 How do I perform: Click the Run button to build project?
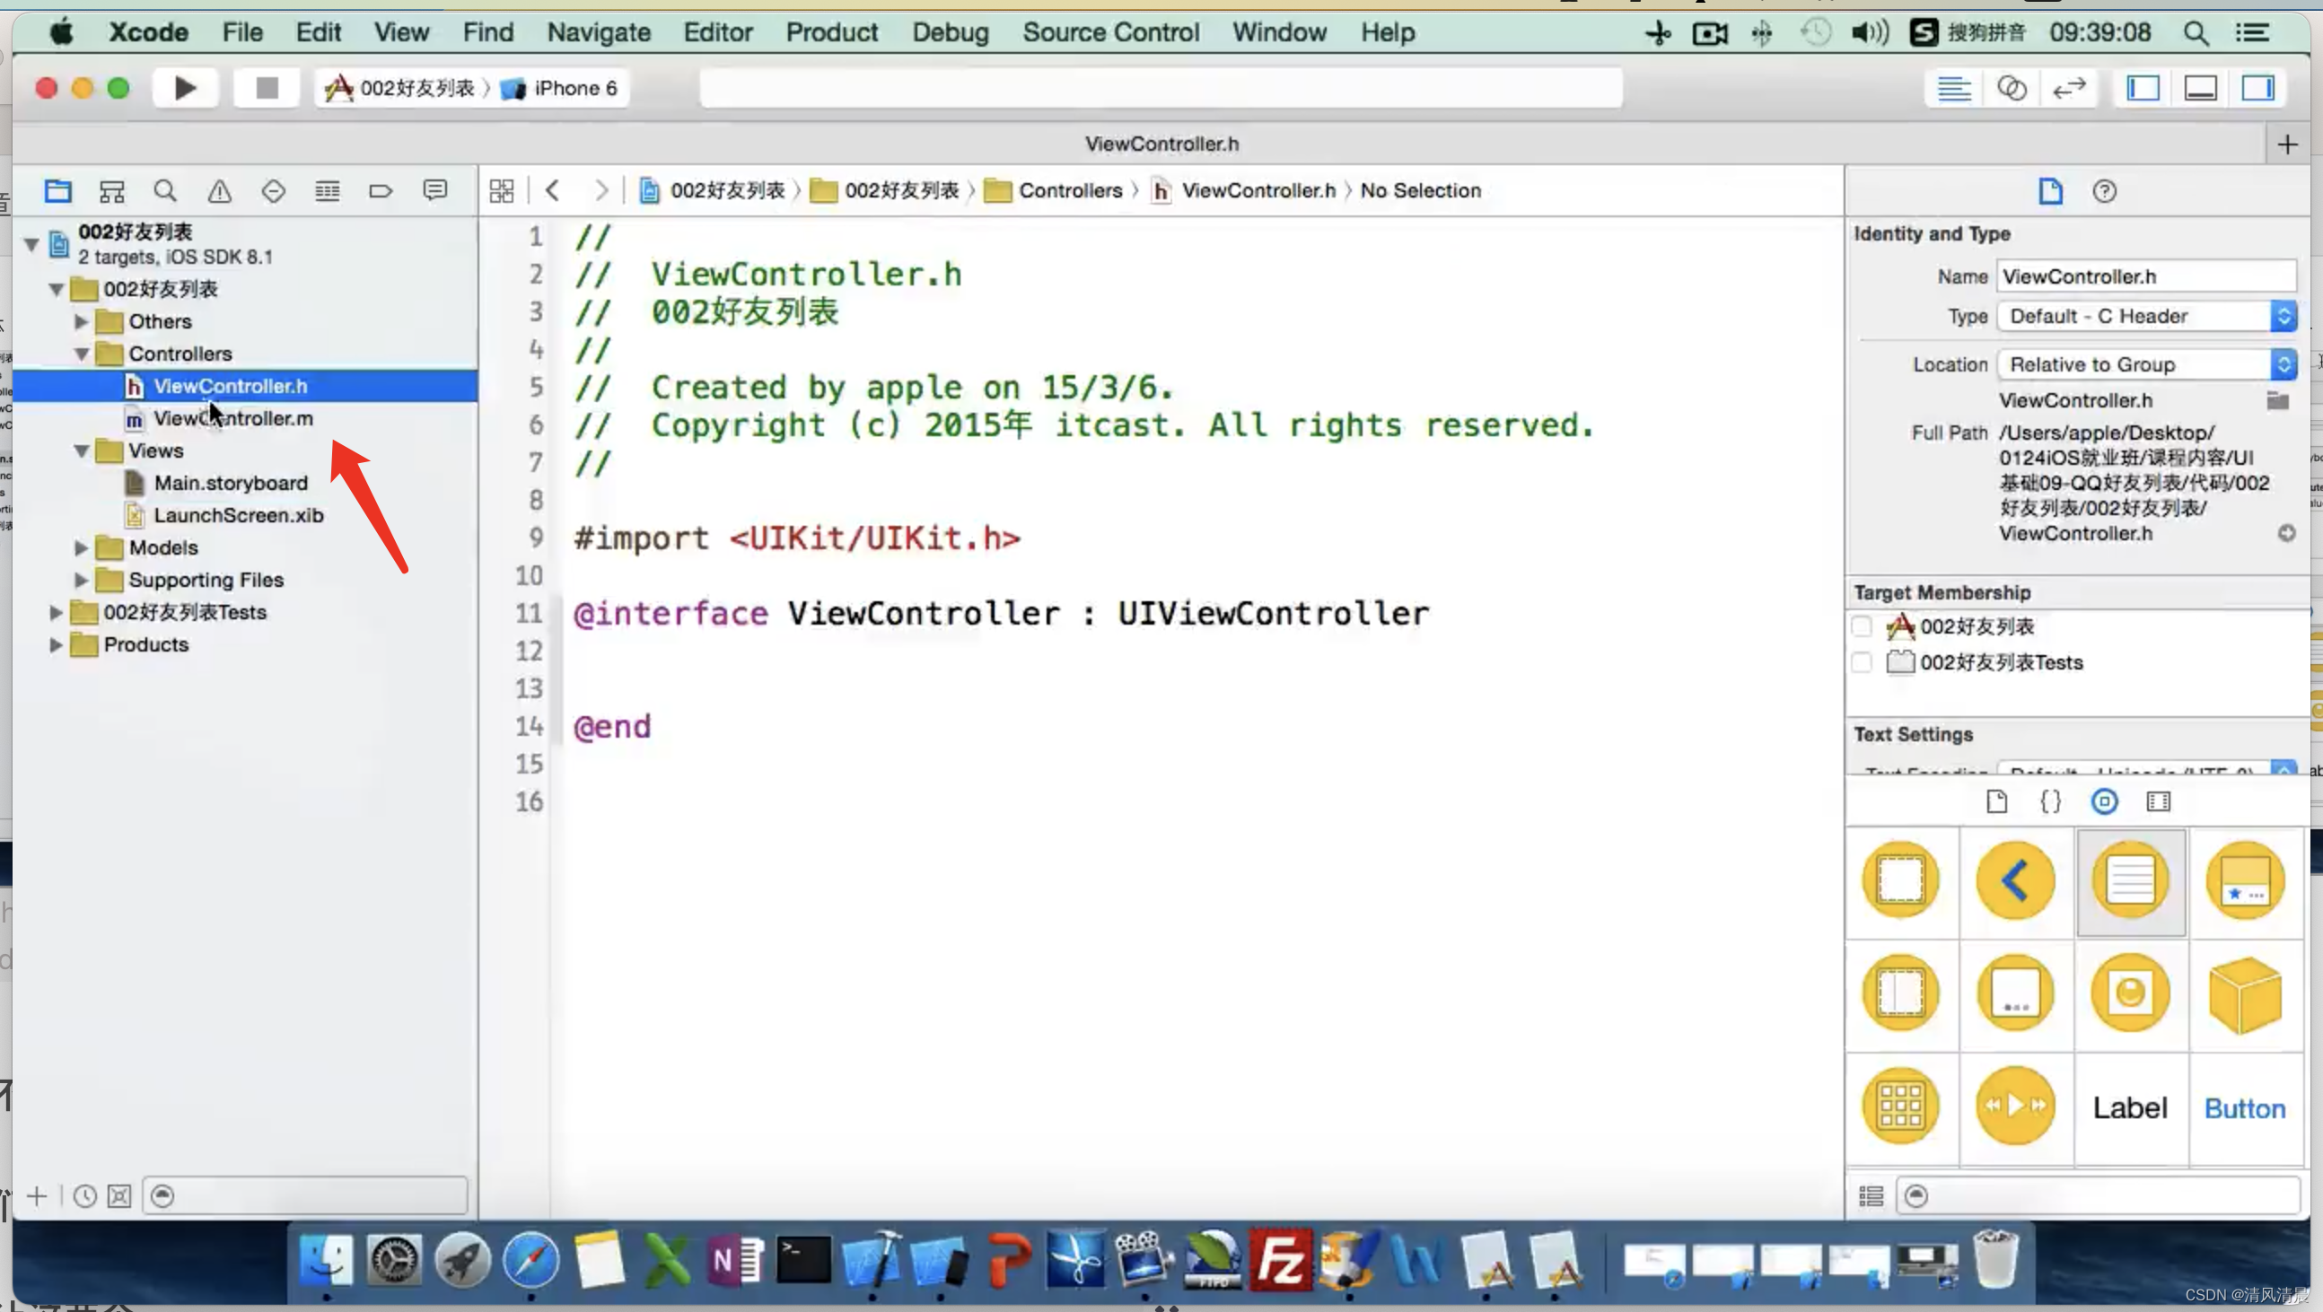(x=183, y=88)
